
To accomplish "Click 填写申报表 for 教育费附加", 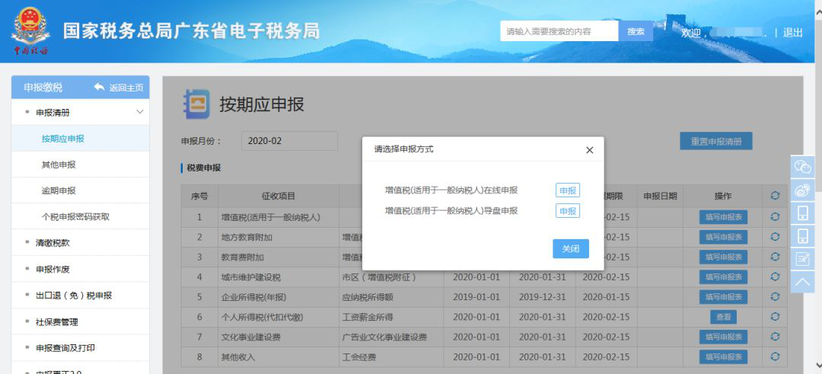I will 724,257.
